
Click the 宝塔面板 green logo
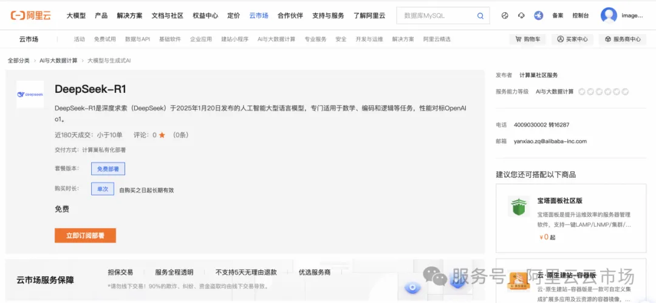pyautogui.click(x=519, y=206)
